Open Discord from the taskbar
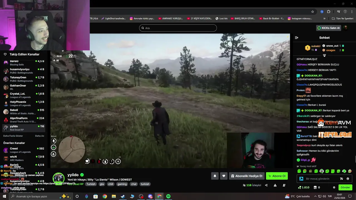 (150, 196)
